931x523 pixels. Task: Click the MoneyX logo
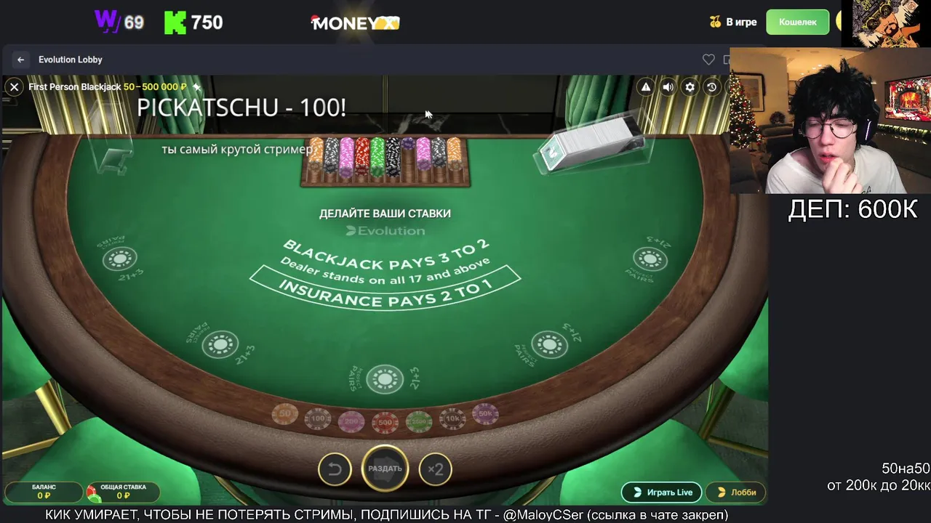pyautogui.click(x=355, y=23)
